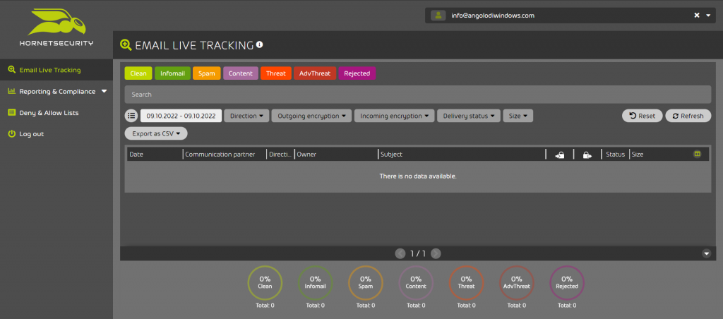Sort by Communication partner column header

click(220, 155)
